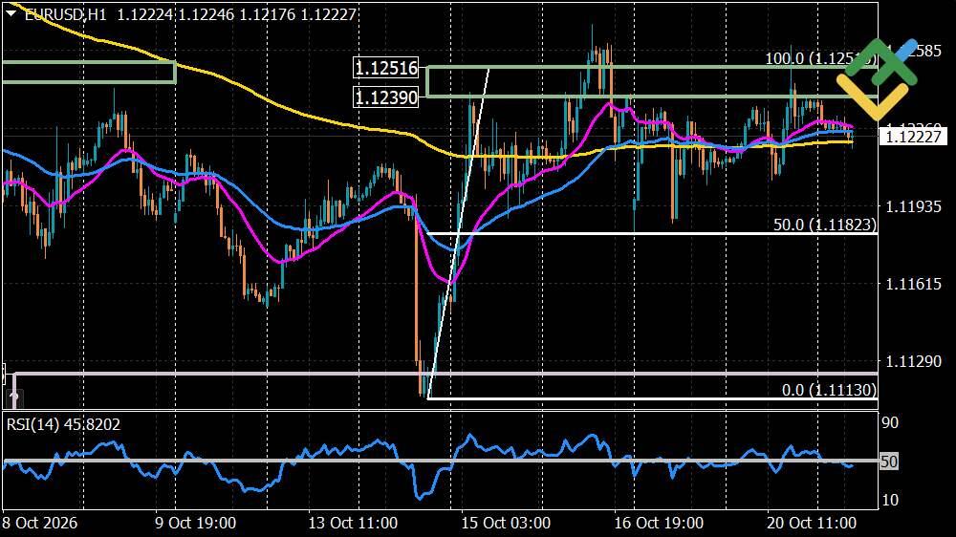Image resolution: width=956 pixels, height=537 pixels.
Task: Click the Fibonacci 0.0 (1.11130) level label
Action: [829, 390]
